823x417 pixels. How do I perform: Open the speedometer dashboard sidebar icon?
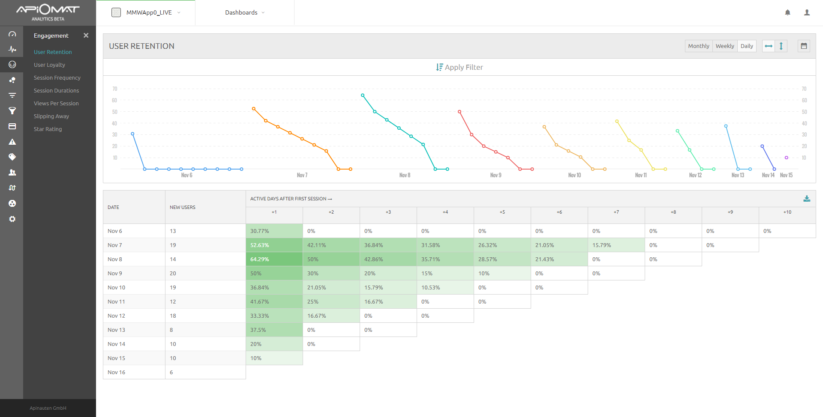tap(12, 34)
